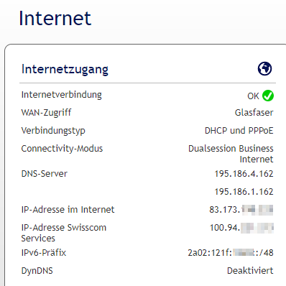
Task: Select Dualsession Business Internet text
Action: (231, 154)
